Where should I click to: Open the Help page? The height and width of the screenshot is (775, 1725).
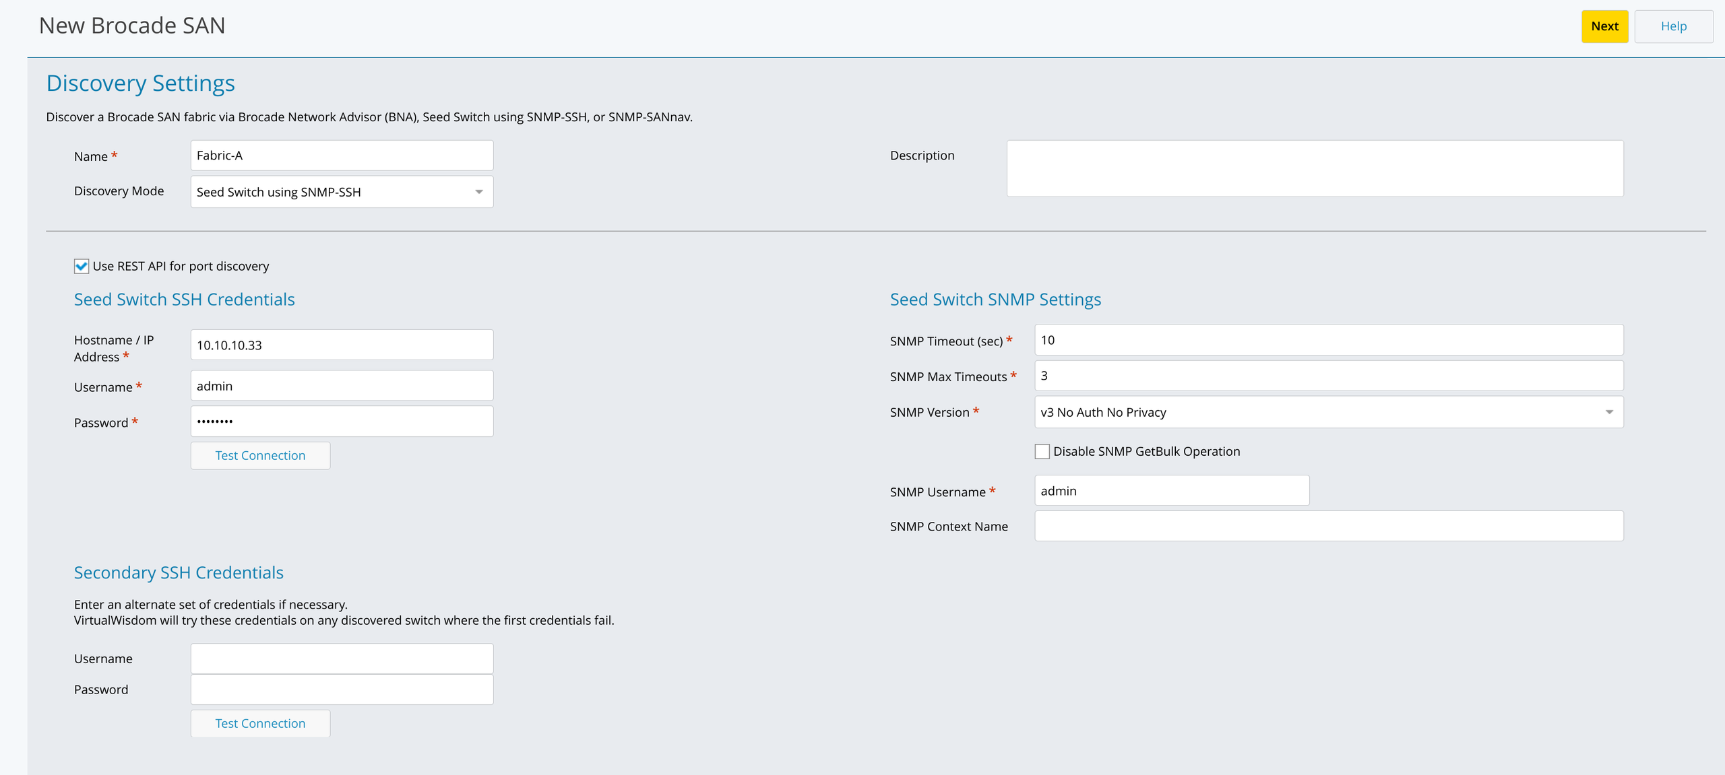coord(1673,26)
